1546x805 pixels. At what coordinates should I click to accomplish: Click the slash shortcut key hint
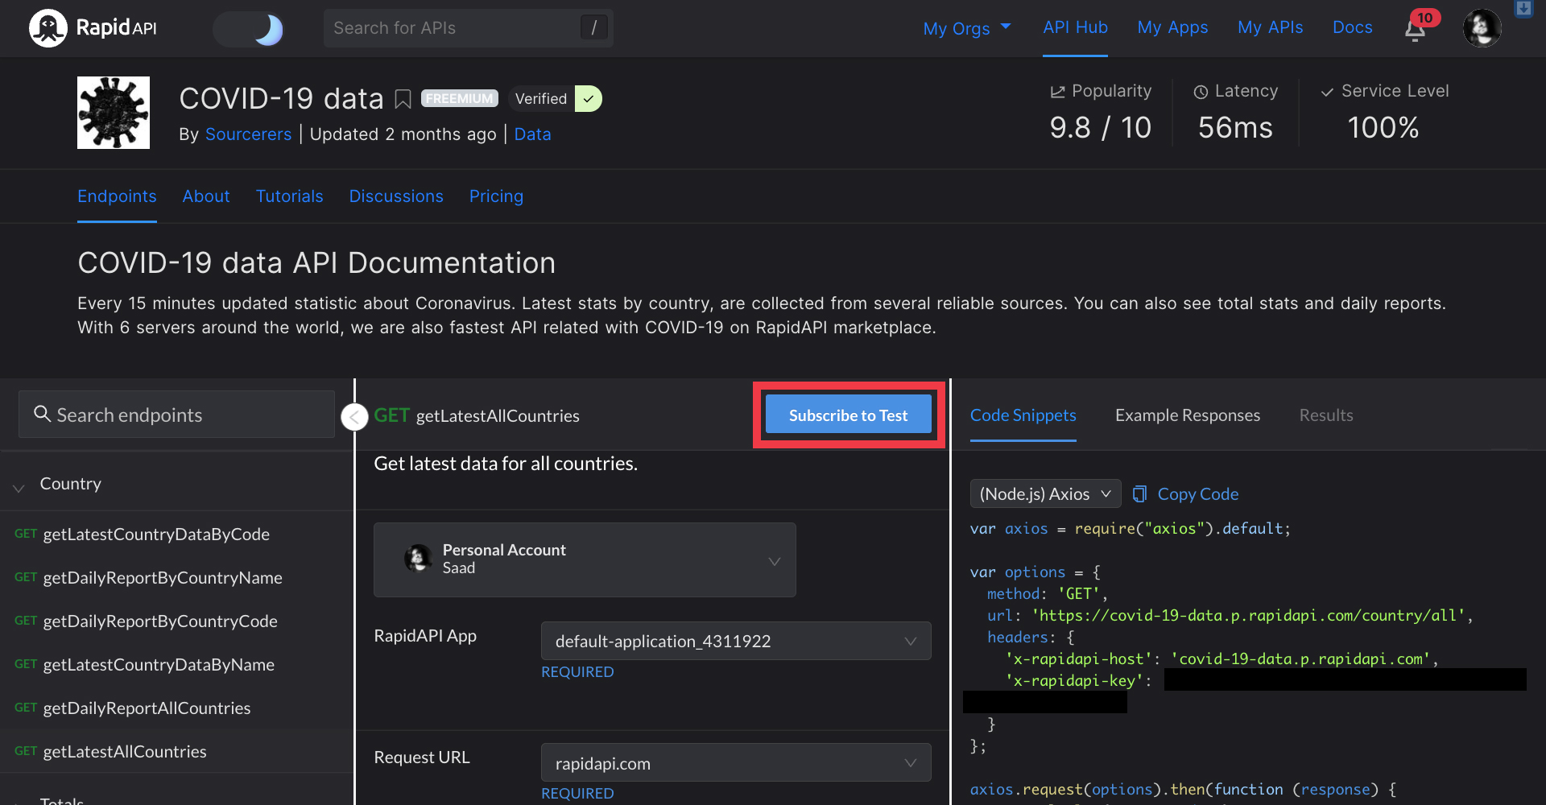(x=593, y=28)
